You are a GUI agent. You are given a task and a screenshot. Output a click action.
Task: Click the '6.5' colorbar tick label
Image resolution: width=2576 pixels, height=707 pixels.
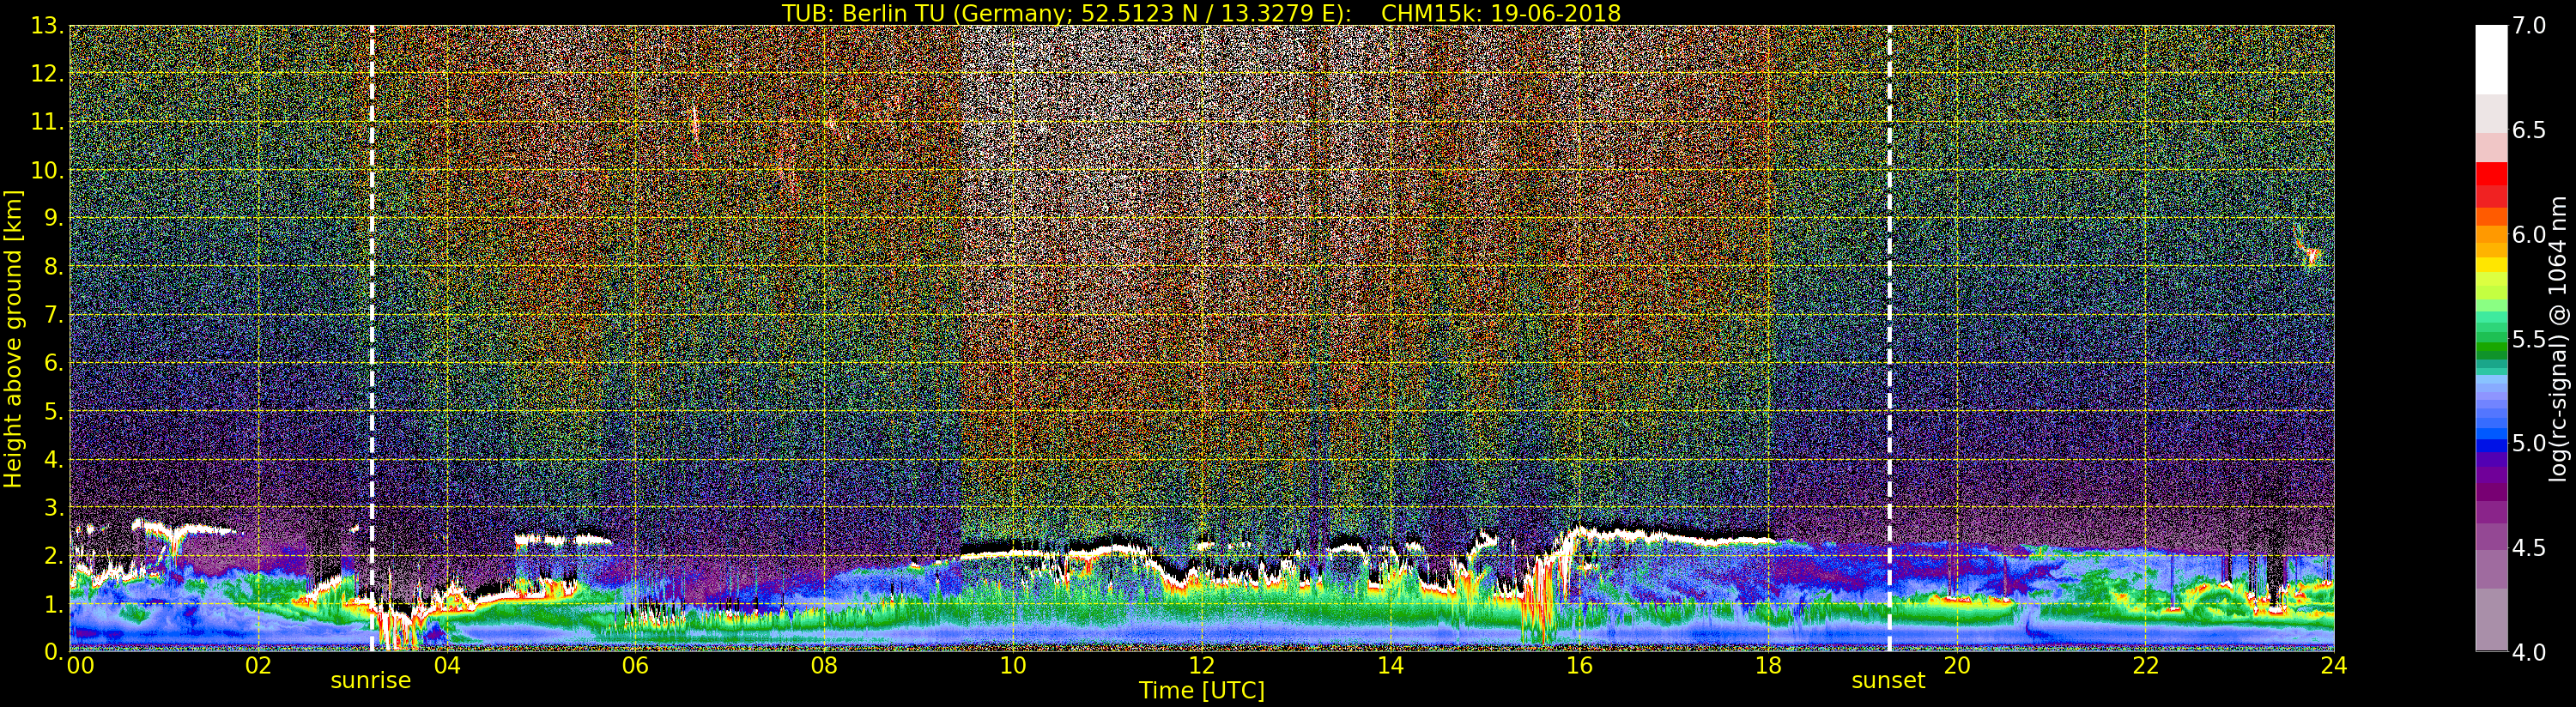coord(2529,130)
